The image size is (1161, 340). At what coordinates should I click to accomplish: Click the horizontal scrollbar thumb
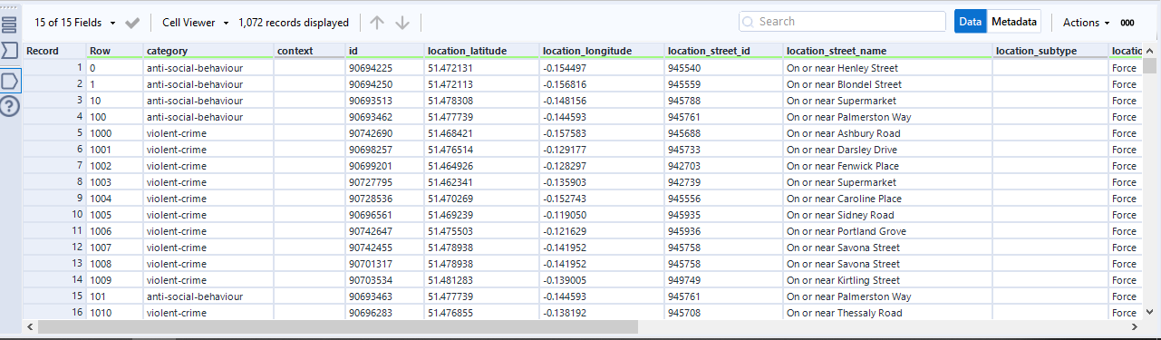coord(337,326)
